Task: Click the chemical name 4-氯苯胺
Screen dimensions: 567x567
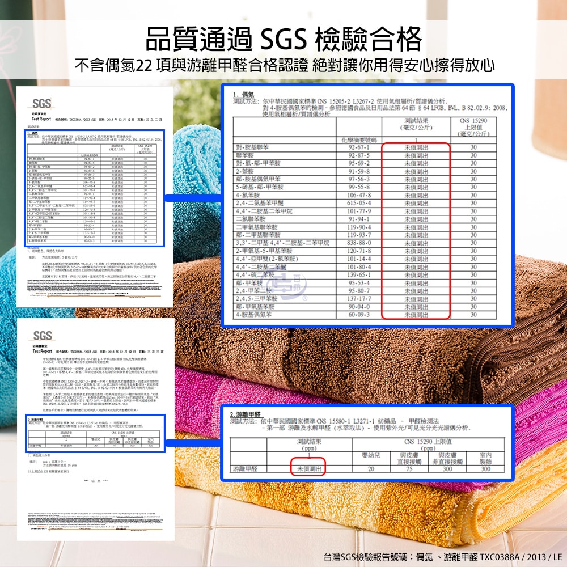Action: (248, 195)
